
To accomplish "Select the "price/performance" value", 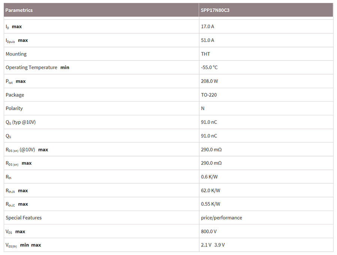I will (x=221, y=218).
